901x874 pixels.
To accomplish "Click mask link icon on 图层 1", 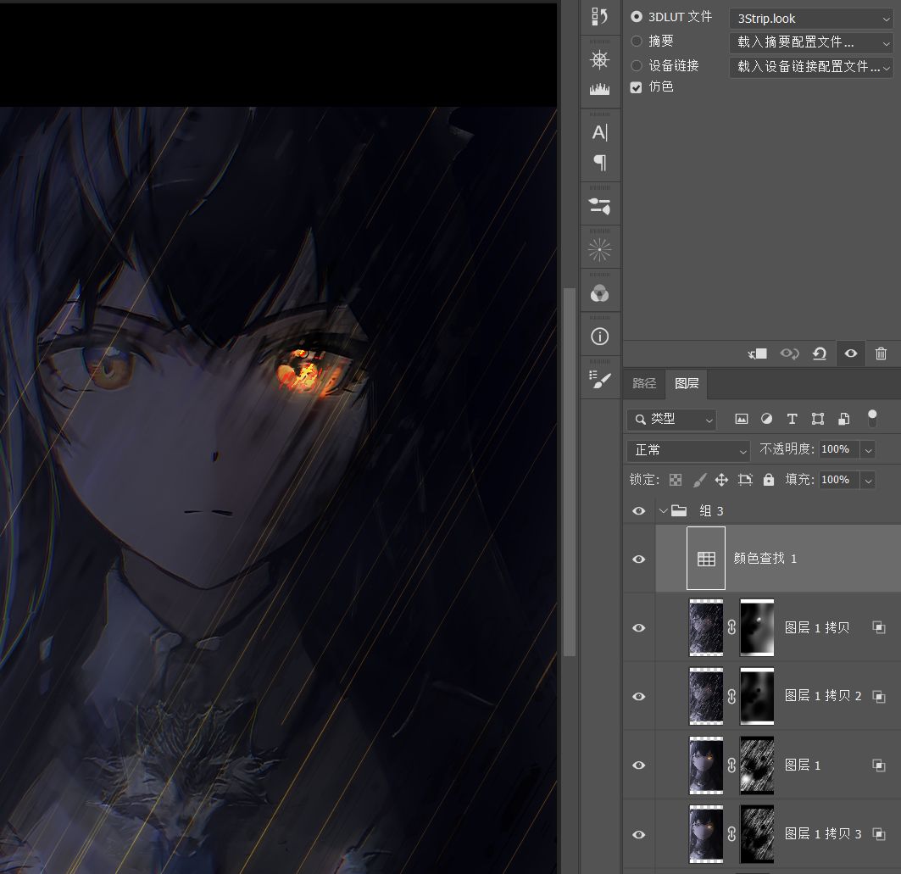I will (731, 765).
